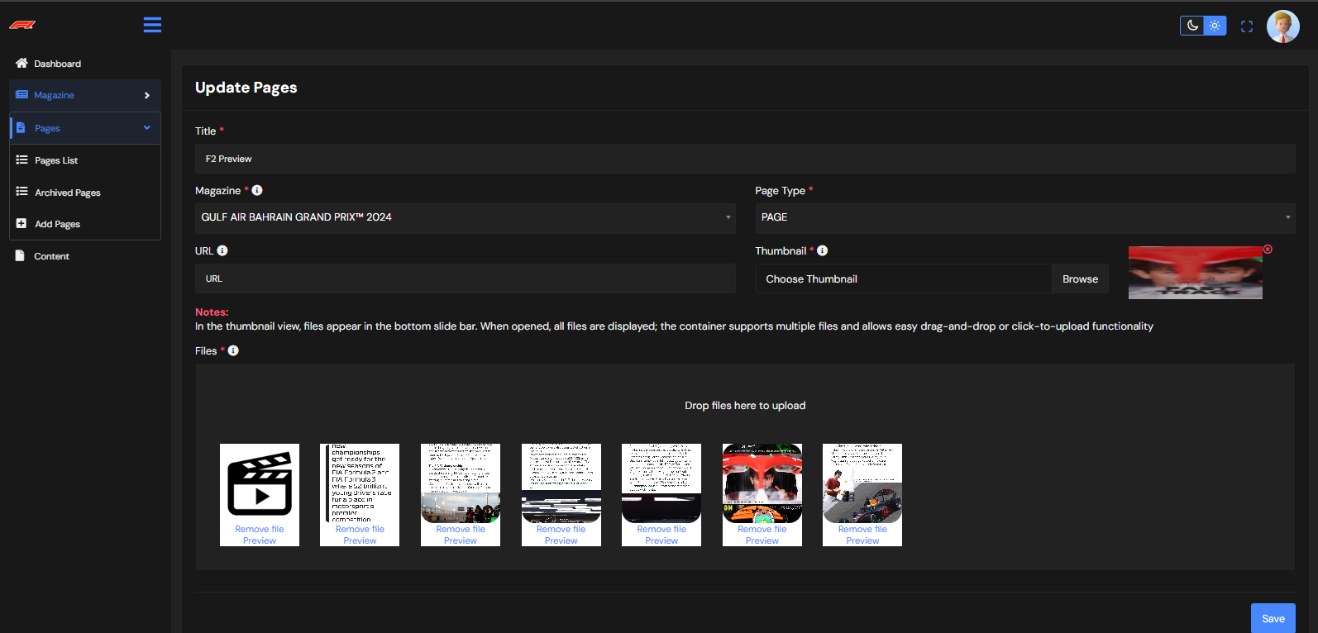The height and width of the screenshot is (633, 1318).
Task: Open the Page Type dropdown
Action: (1025, 217)
